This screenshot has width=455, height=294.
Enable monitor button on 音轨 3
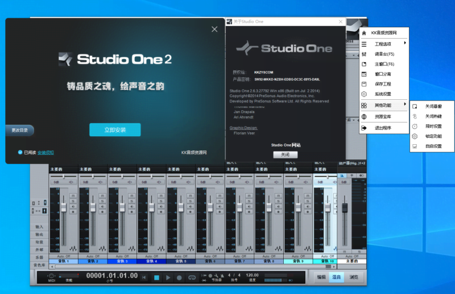coord(131,206)
